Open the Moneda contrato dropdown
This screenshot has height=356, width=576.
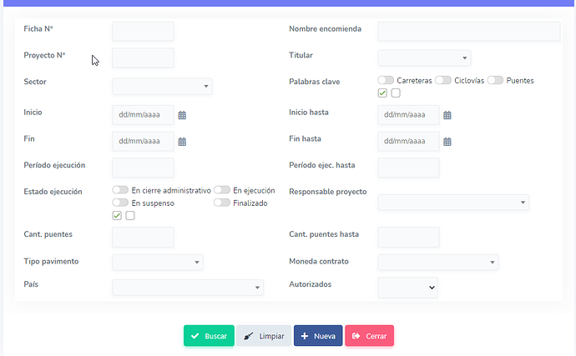[438, 262]
